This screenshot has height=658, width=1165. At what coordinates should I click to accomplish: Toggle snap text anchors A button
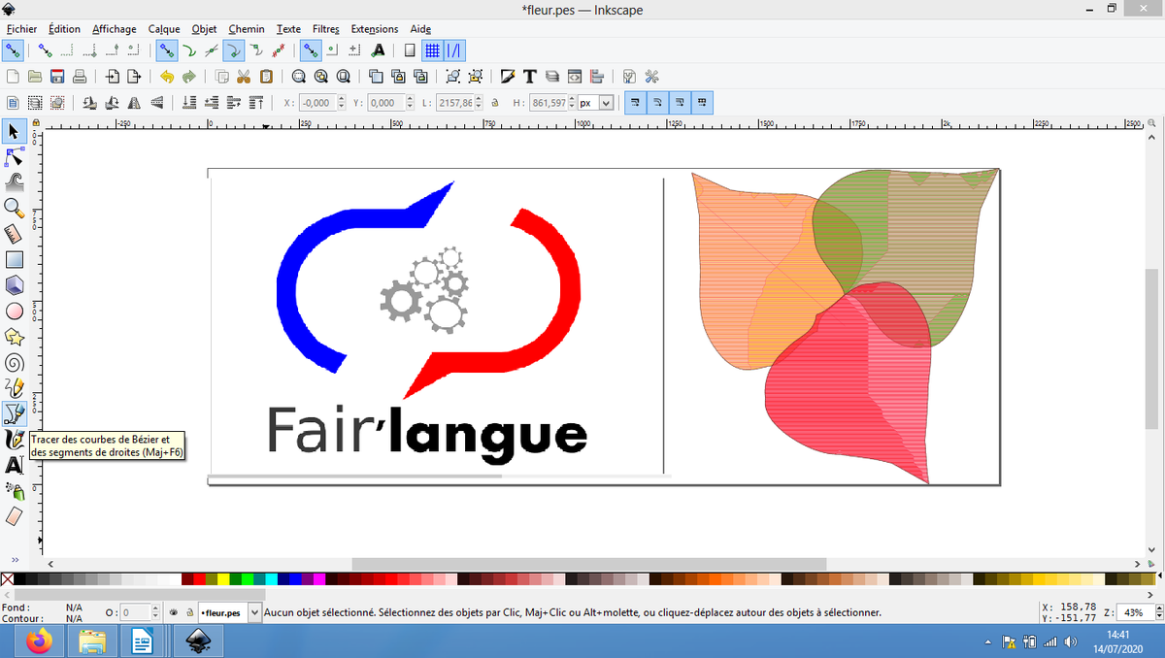click(378, 49)
